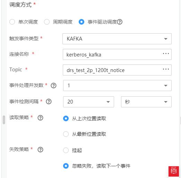Viewport: 181px width, 178px height.
Task: Select 单次调度 radio option
Action: 12,22
